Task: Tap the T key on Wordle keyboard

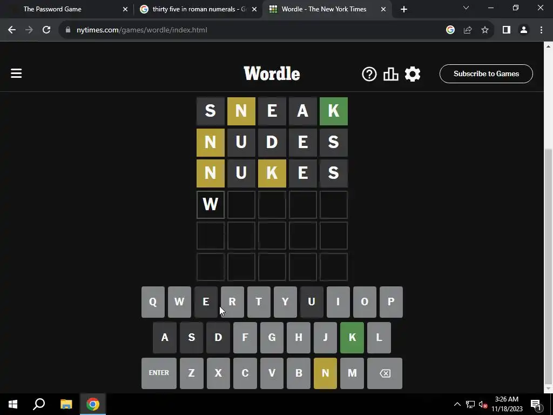Action: (x=259, y=302)
